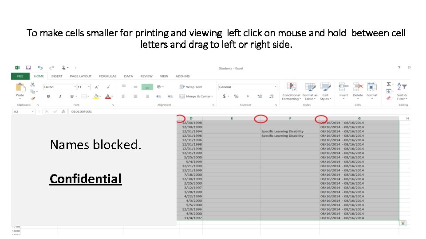Click the red Font Color swatch
Viewport: 426px width, 239px height.
[x=108, y=96]
